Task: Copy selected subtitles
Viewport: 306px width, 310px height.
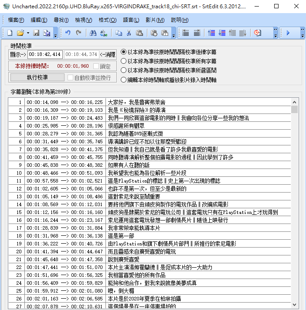Action: (119, 33)
